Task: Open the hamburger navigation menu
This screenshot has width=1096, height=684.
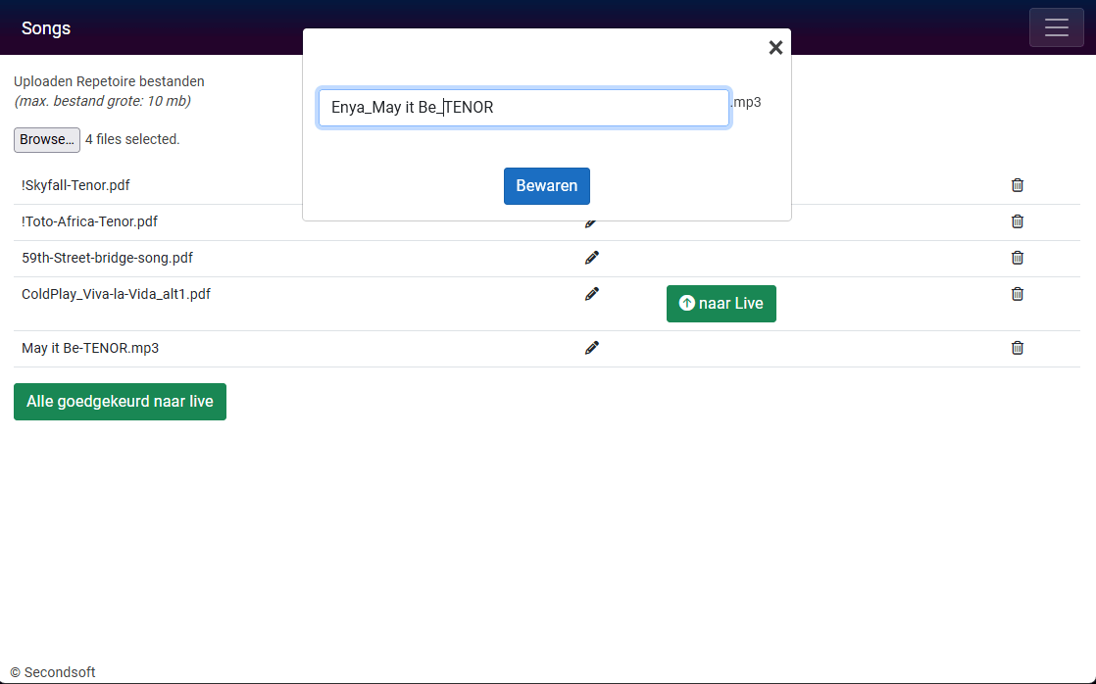Action: click(1056, 28)
